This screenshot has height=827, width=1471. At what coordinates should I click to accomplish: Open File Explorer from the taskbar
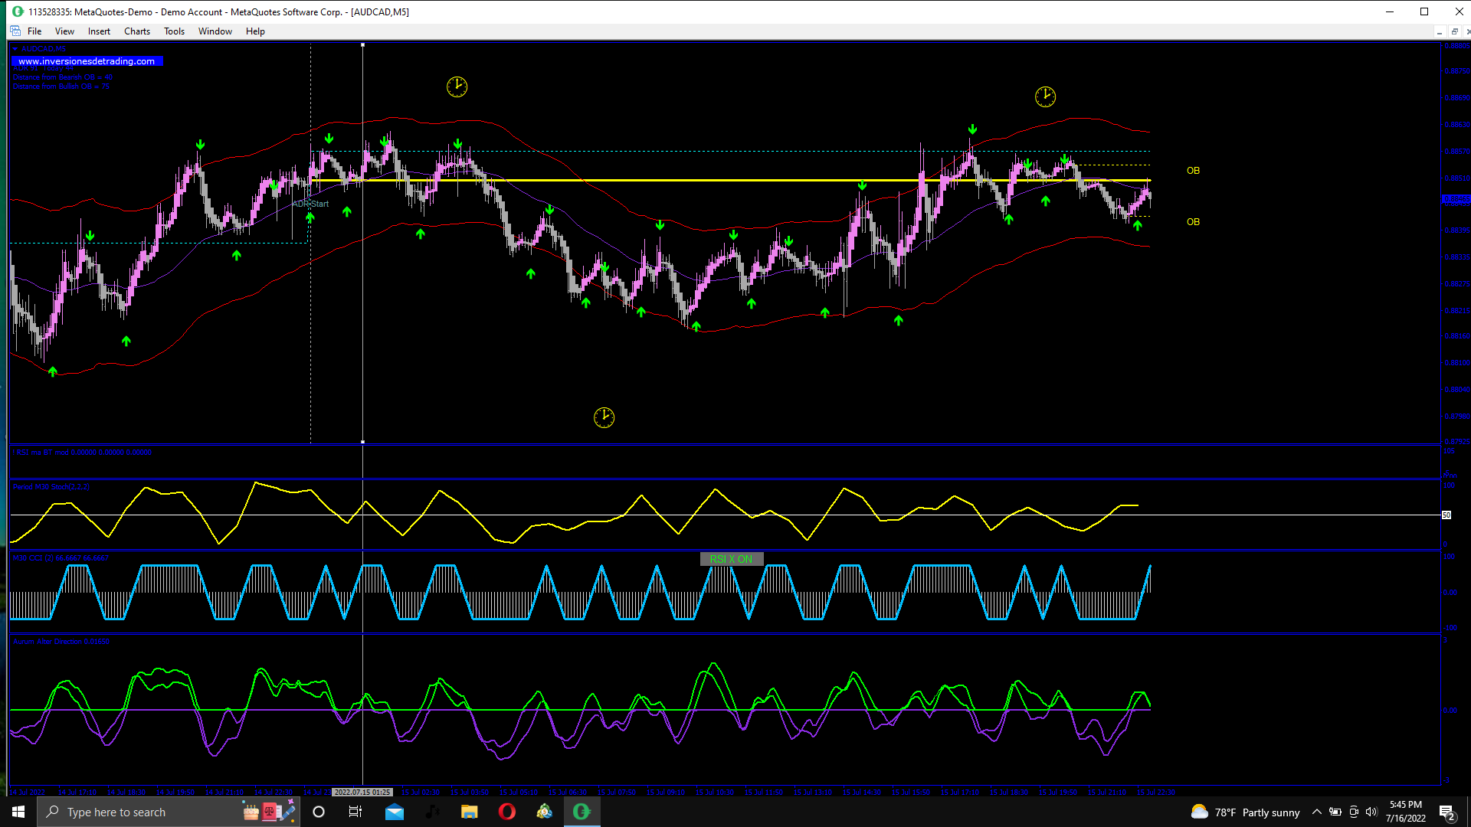(469, 812)
